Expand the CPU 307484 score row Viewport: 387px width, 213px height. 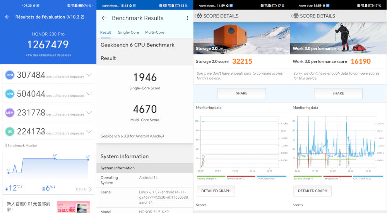click(89, 75)
